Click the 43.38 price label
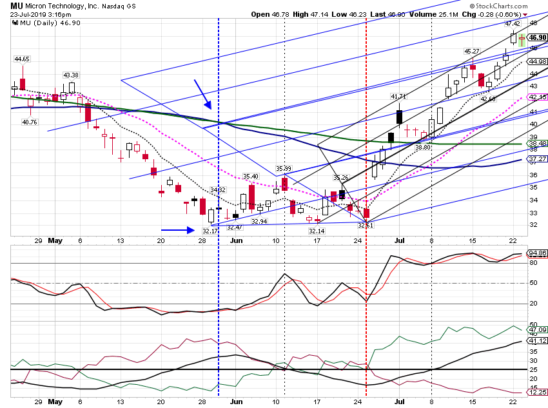 [x=71, y=75]
